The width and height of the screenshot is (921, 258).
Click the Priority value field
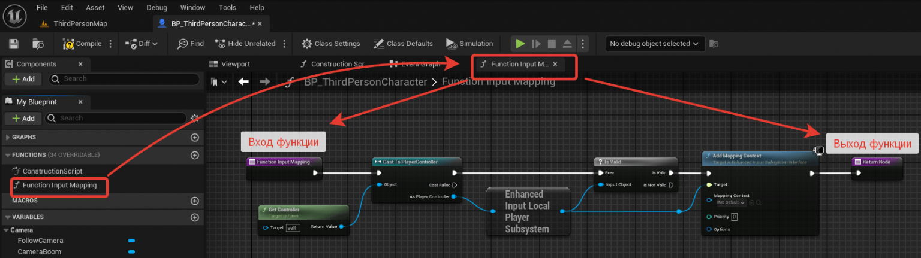(735, 217)
